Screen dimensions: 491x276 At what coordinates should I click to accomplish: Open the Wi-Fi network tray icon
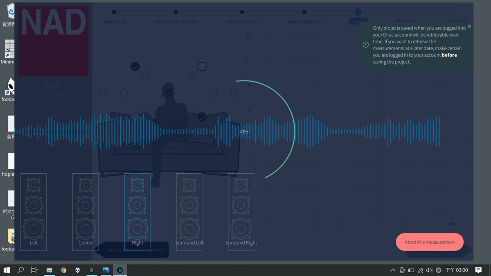point(420,270)
